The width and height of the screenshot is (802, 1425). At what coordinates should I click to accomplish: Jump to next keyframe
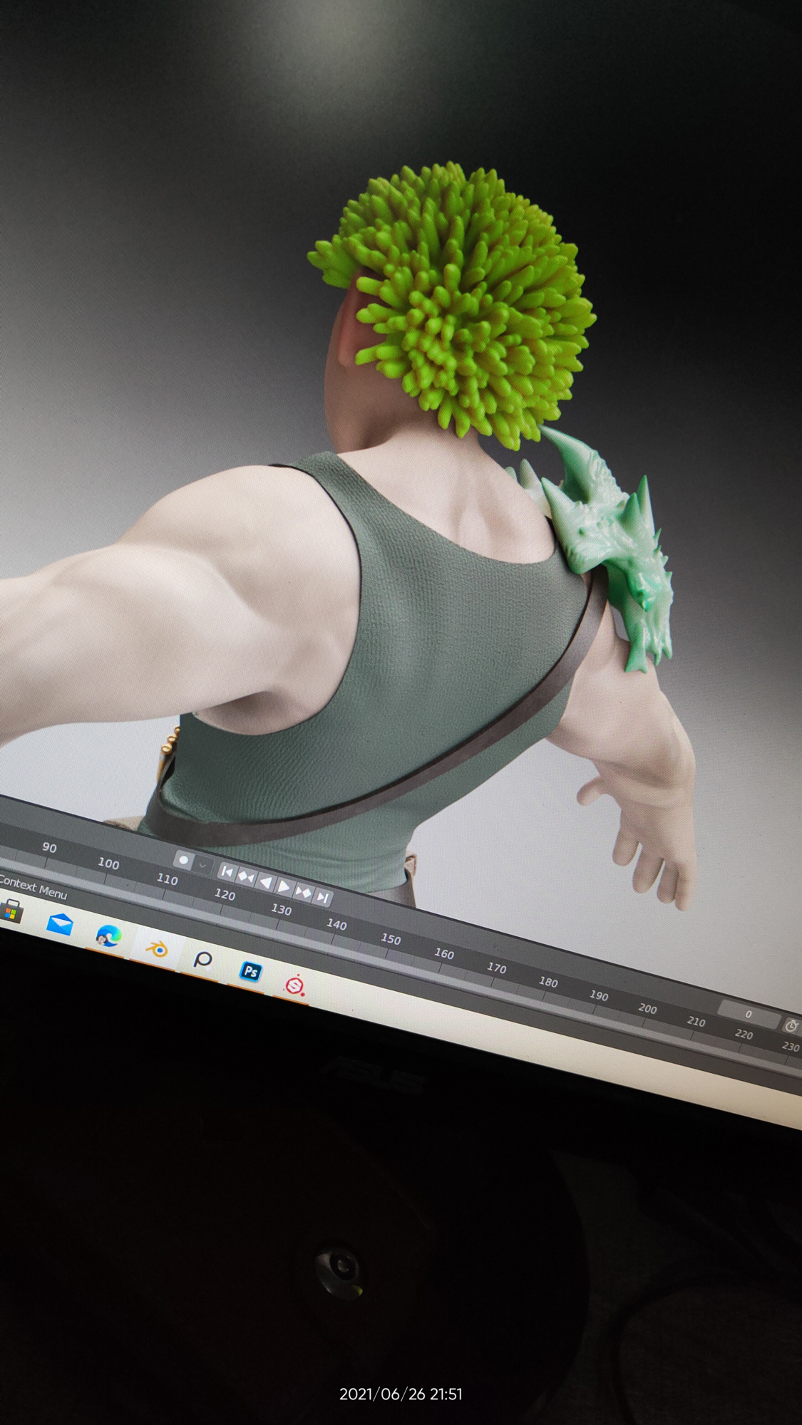(303, 892)
